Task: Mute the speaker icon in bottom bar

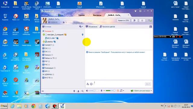Action: (87, 91)
